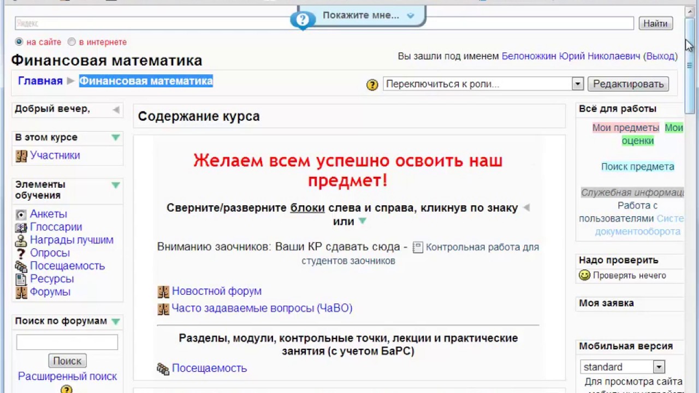This screenshot has height=393, width=699.
Task: Click the underlined 'блоки' word
Action: [x=307, y=208]
